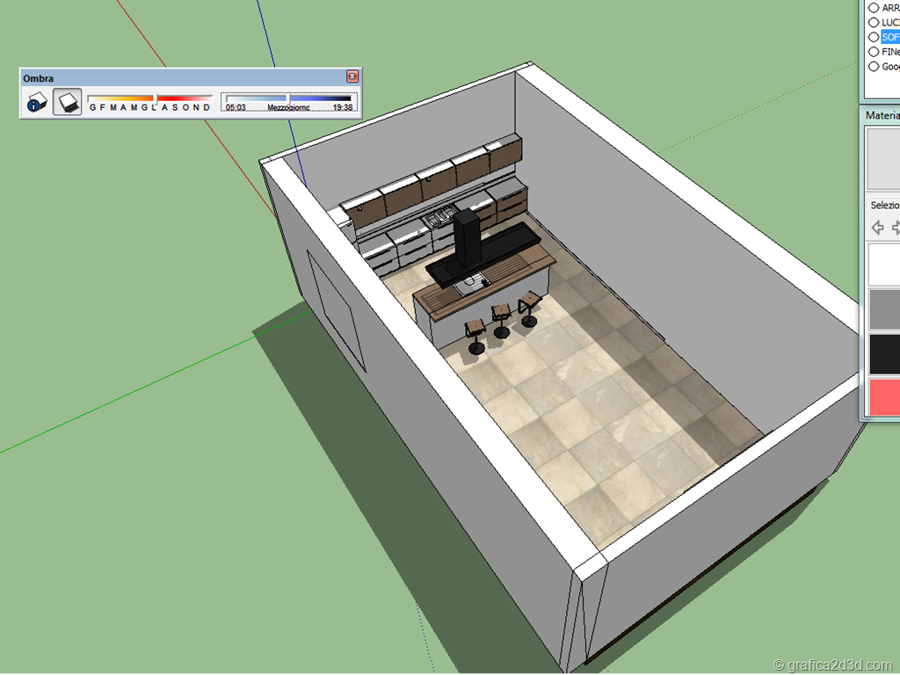The height and width of the screenshot is (675, 900).
Task: Click the forward arrow in the Materiali panel
Action: (x=896, y=228)
